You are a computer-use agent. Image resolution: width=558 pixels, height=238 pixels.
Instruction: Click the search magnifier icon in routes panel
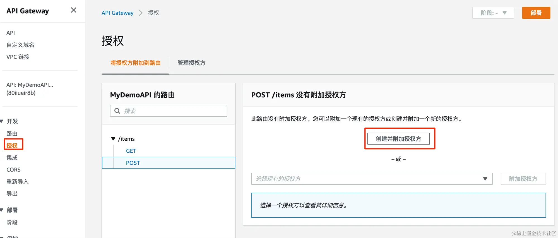click(117, 111)
